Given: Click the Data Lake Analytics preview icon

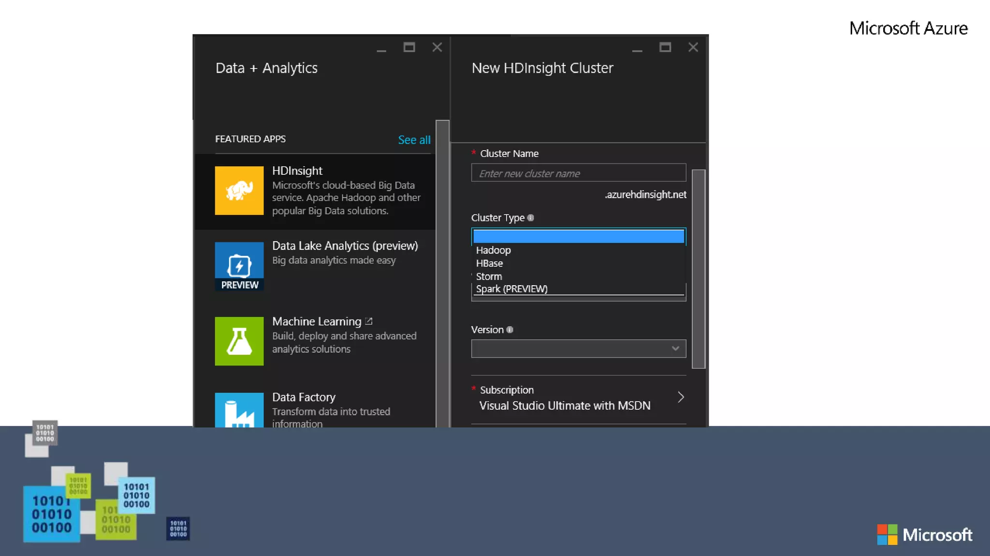Looking at the screenshot, I should coord(239,266).
